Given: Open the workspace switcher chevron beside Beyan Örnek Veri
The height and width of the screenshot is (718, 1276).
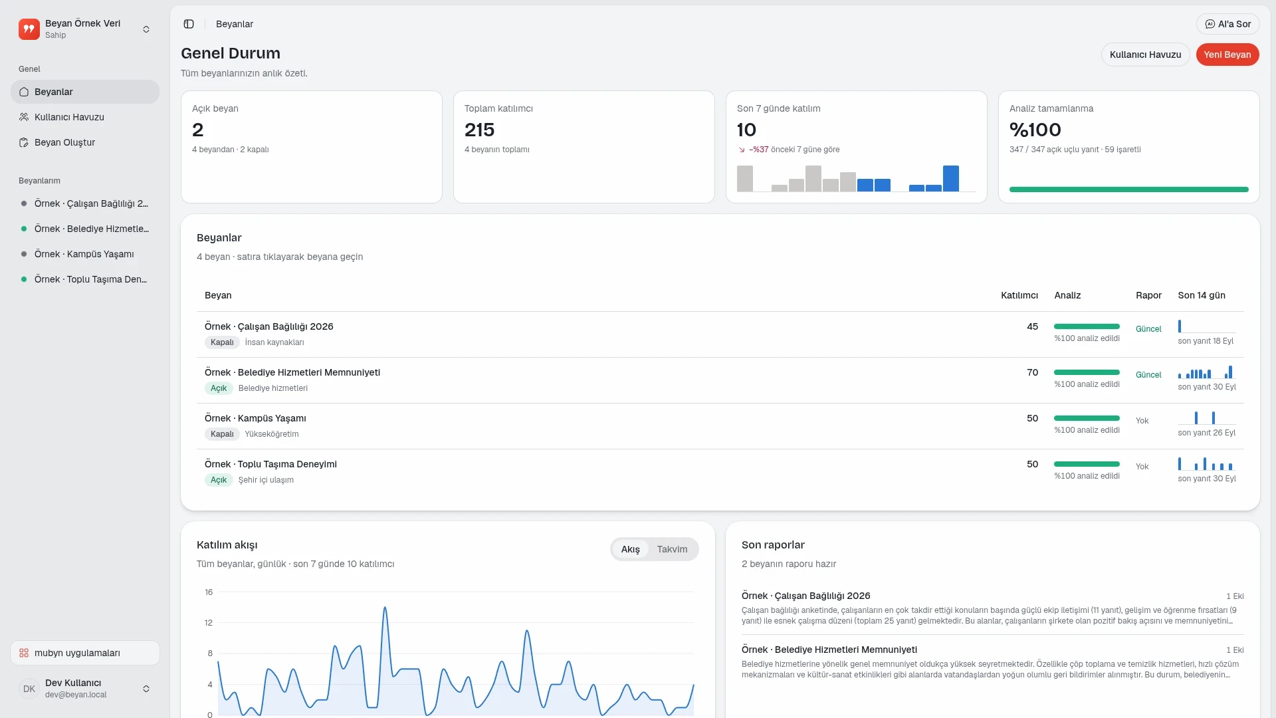Looking at the screenshot, I should coord(146,29).
